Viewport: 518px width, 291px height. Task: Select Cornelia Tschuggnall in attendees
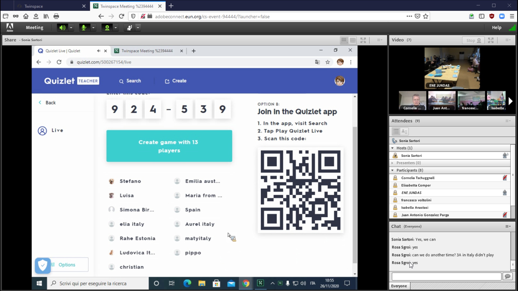450,178
